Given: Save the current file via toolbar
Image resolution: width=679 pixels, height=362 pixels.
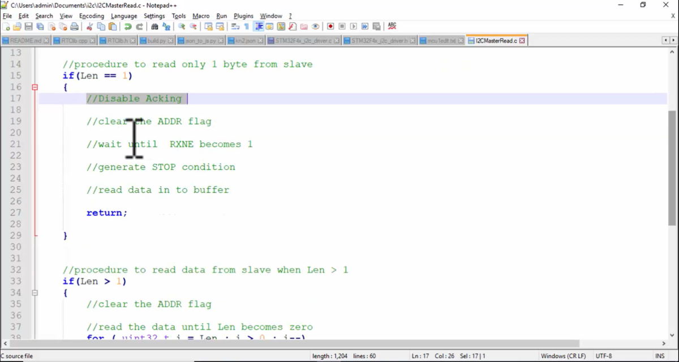Looking at the screenshot, I should (x=28, y=27).
